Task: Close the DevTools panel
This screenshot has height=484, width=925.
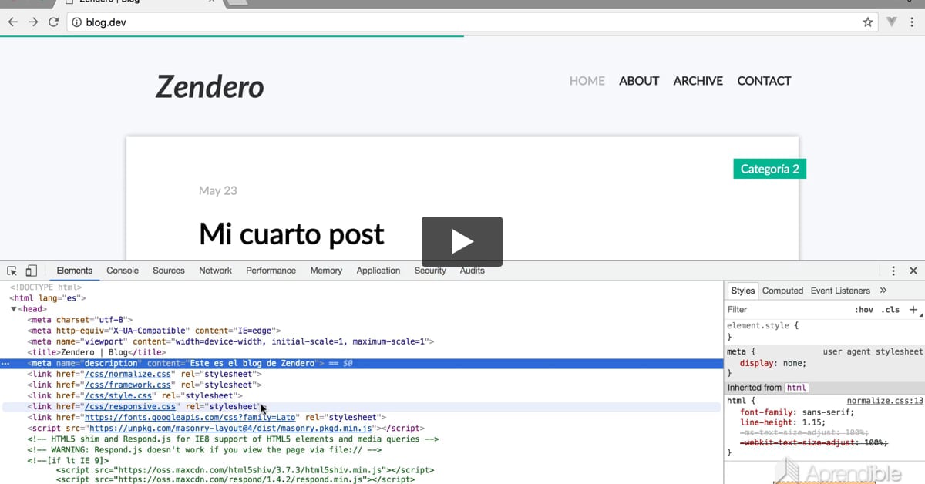Action: (x=913, y=271)
